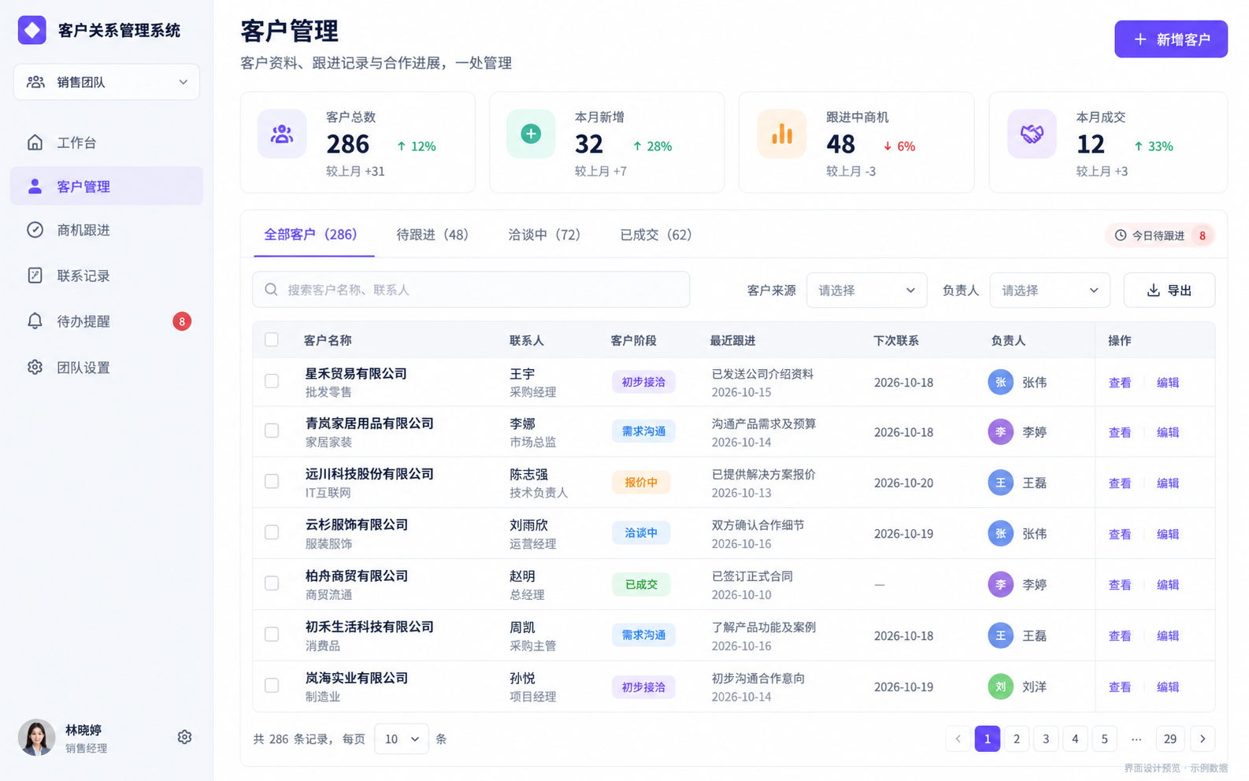Screen dimensions: 1249x781
Task: Open 客户管理 in the sidebar
Action: [106, 186]
